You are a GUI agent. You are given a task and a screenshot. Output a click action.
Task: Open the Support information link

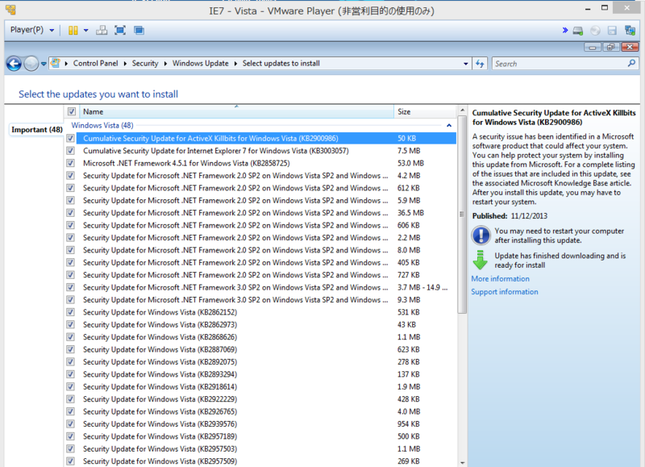click(505, 292)
